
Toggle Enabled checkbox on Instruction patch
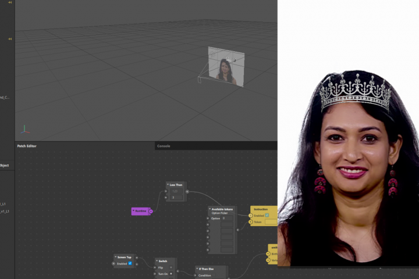(267, 215)
